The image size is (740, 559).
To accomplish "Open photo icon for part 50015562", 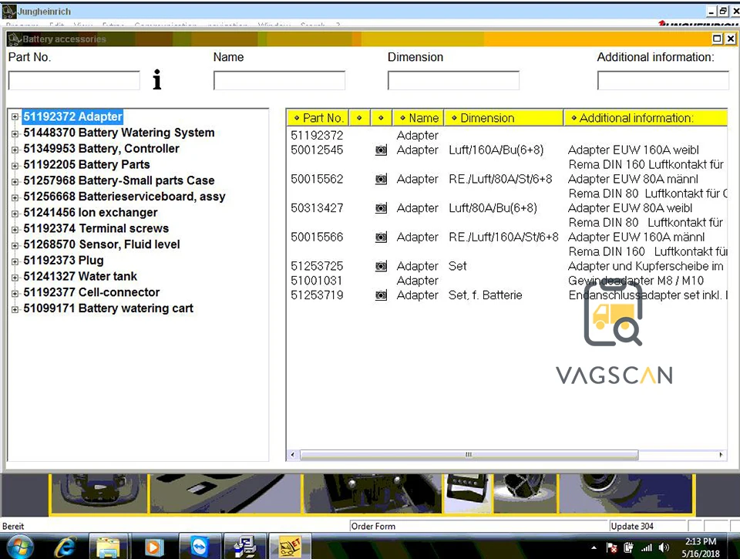I will pyautogui.click(x=381, y=179).
